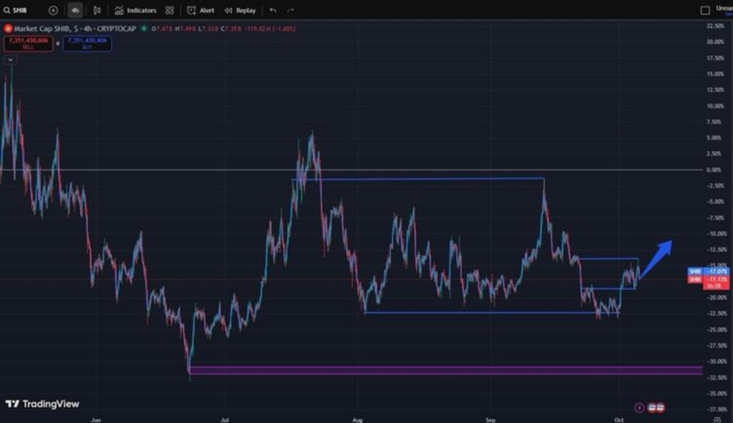Open chart settings gear at bottom right

tap(717, 419)
